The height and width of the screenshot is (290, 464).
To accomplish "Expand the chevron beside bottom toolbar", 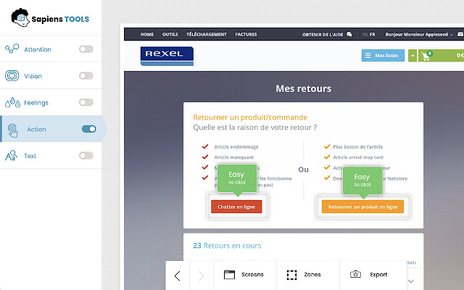I will [411, 281].
